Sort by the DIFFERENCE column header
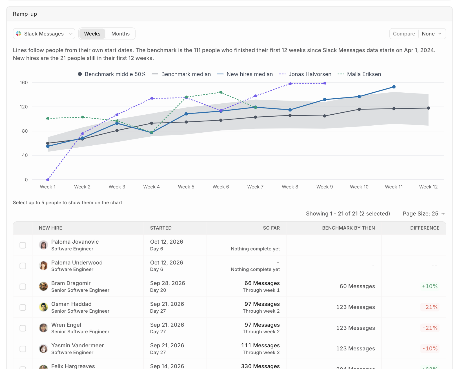Screen dimensions: 459x369 pos(425,228)
